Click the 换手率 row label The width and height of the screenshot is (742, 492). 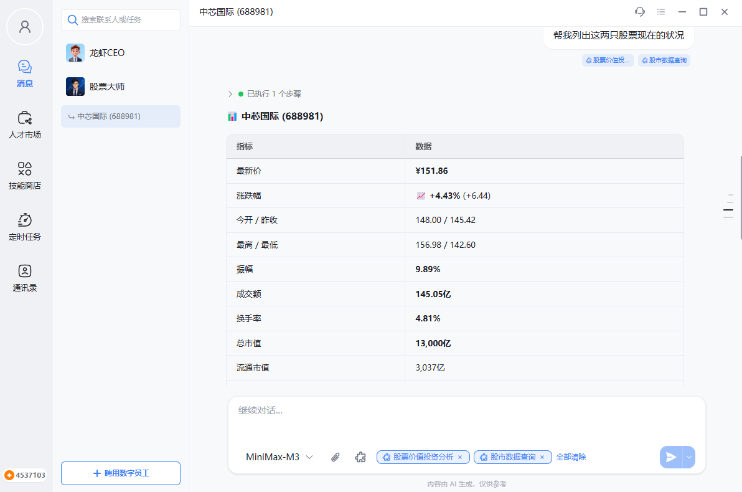pyautogui.click(x=248, y=319)
